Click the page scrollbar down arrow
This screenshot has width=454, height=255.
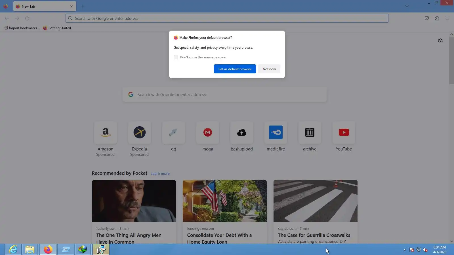(451, 241)
